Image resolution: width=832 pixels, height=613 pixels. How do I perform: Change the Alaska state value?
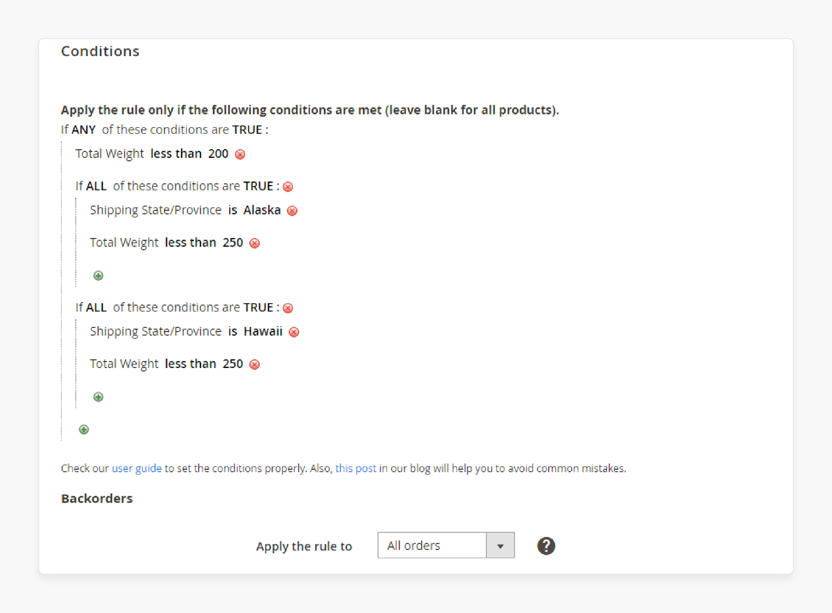coord(262,210)
